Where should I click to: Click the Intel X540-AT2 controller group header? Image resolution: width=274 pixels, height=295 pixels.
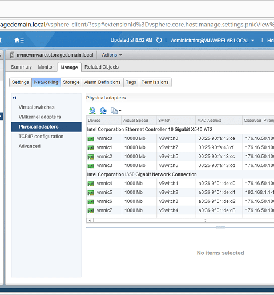150,130
